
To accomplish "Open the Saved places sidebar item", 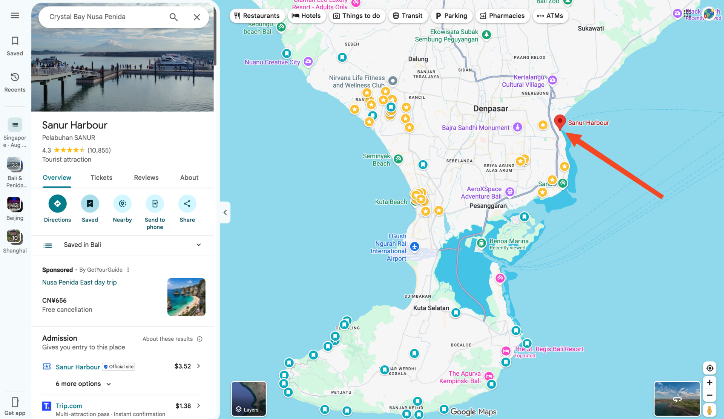I will tap(15, 46).
